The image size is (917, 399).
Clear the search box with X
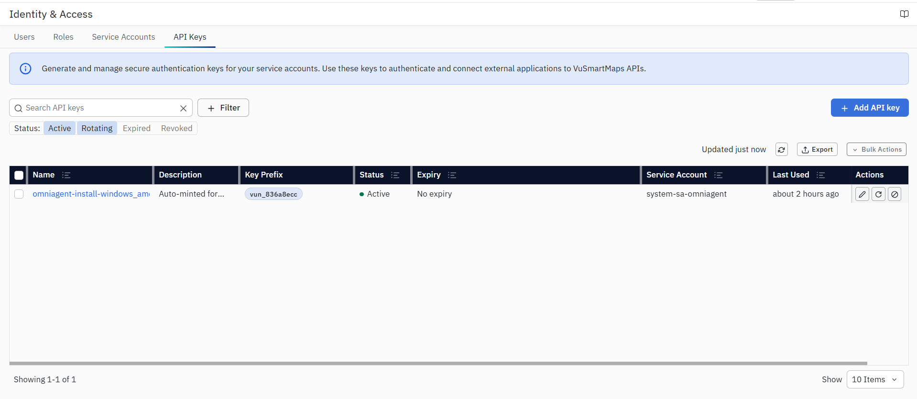(x=183, y=108)
